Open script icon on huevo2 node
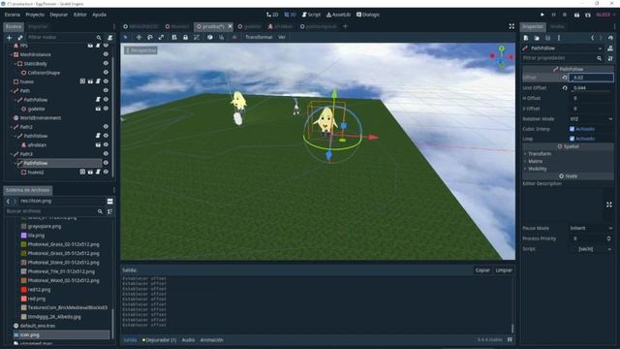Image resolution: width=620 pixels, height=349 pixels. 98,173
